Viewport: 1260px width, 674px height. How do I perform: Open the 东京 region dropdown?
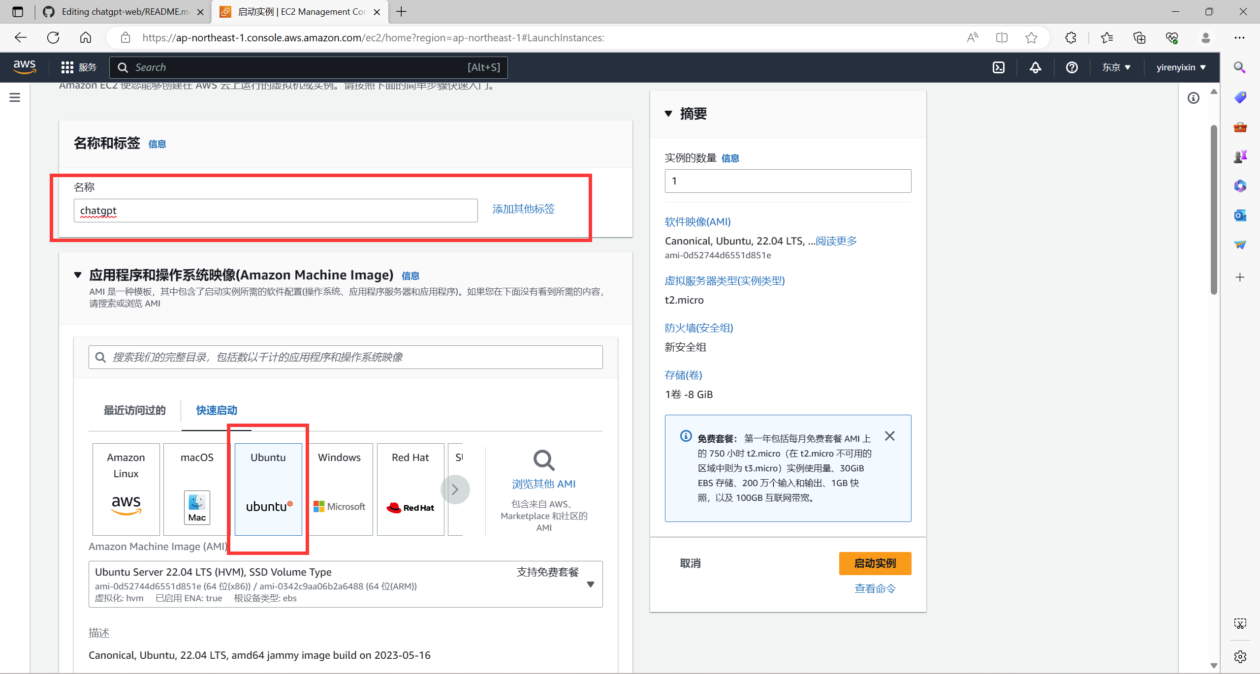point(1116,67)
